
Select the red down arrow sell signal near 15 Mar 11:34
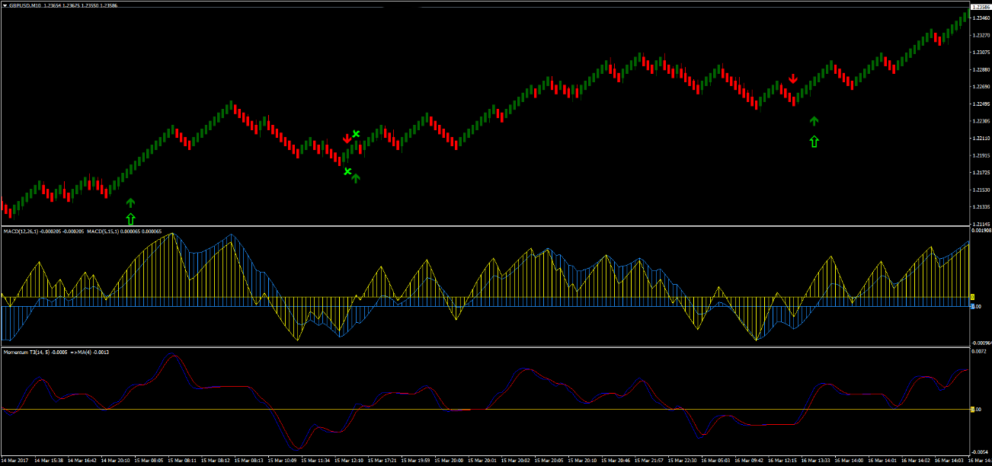[x=347, y=138]
